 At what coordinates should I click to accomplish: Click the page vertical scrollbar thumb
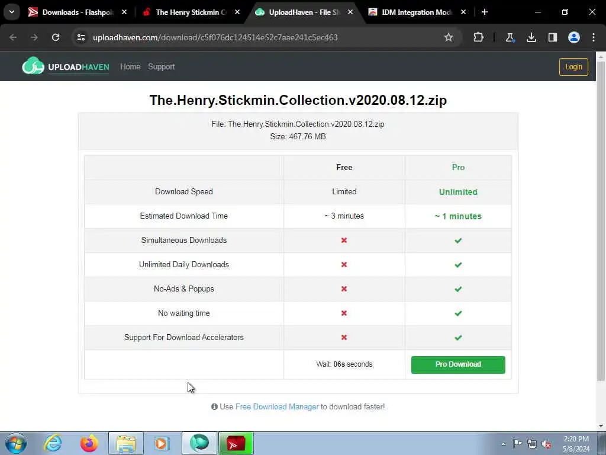pyautogui.click(x=601, y=221)
